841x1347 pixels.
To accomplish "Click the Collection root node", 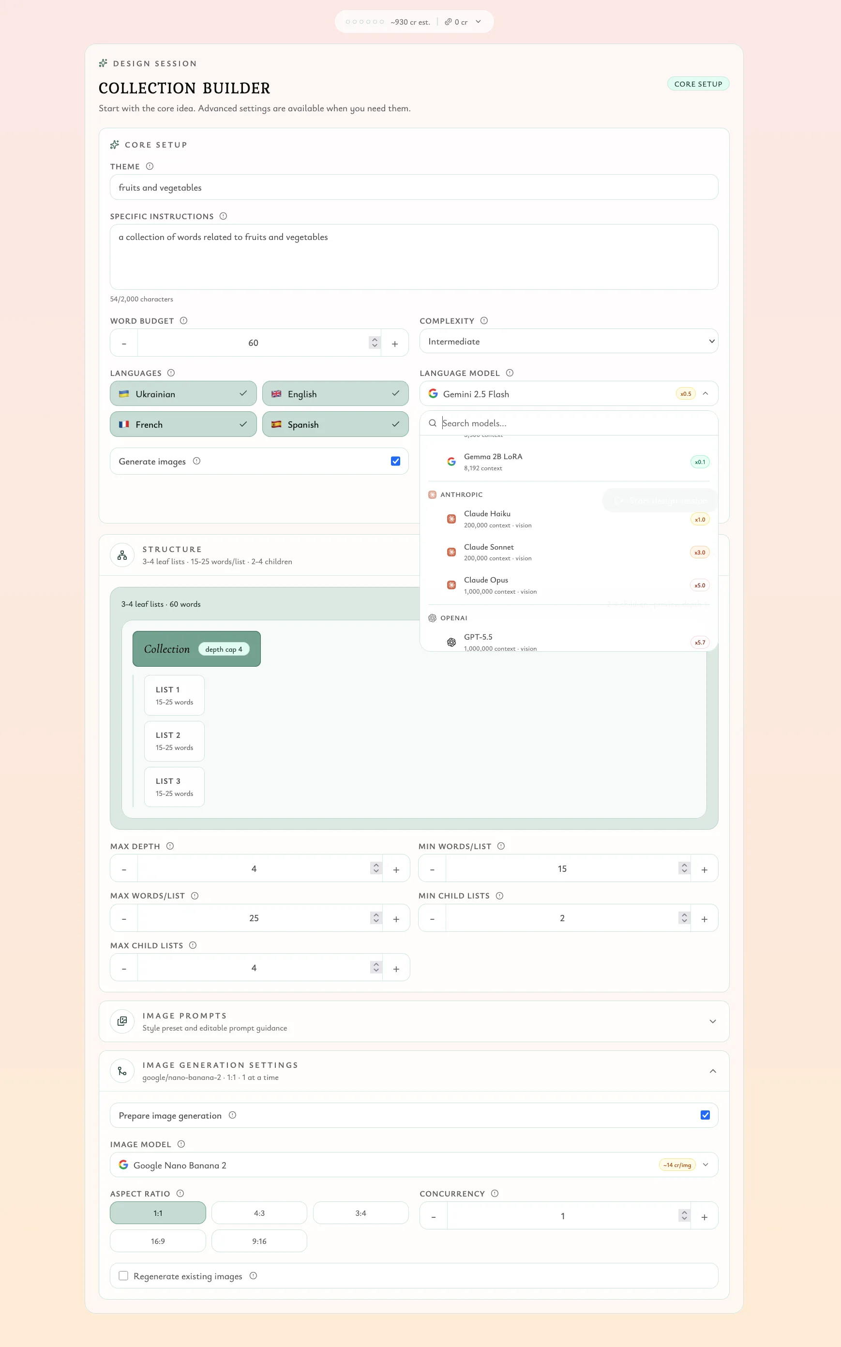I will (196, 648).
